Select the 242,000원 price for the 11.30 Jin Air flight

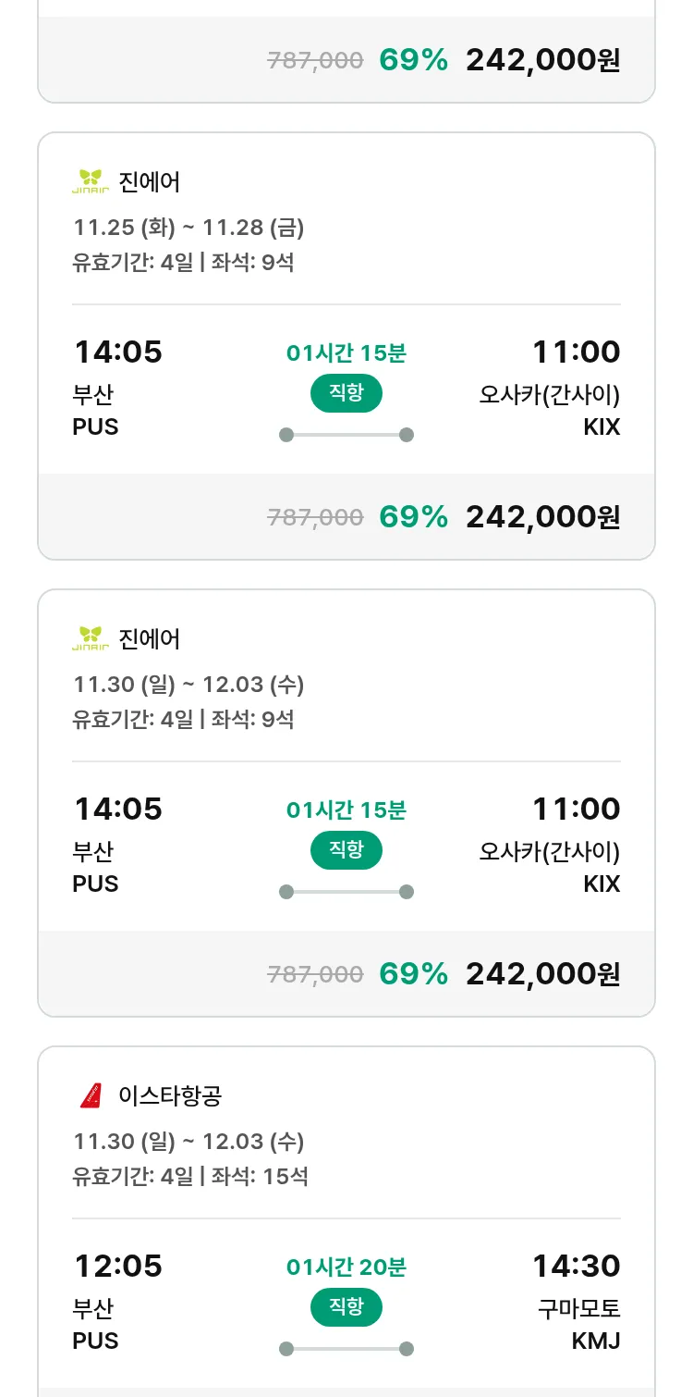[x=542, y=973]
